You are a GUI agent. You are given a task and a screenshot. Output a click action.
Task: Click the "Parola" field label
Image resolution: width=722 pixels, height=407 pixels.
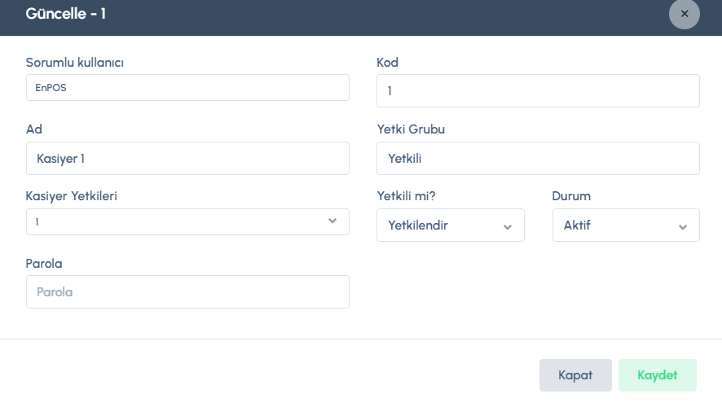[x=44, y=264]
